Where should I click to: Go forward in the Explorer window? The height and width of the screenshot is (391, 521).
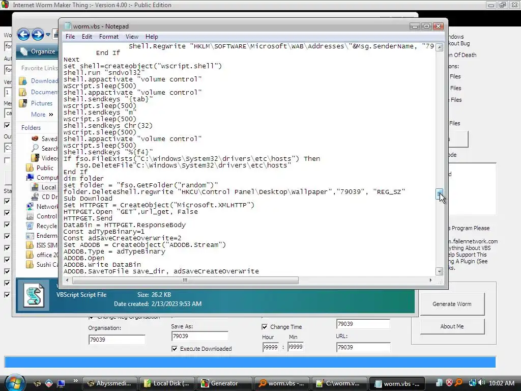pyautogui.click(x=38, y=34)
